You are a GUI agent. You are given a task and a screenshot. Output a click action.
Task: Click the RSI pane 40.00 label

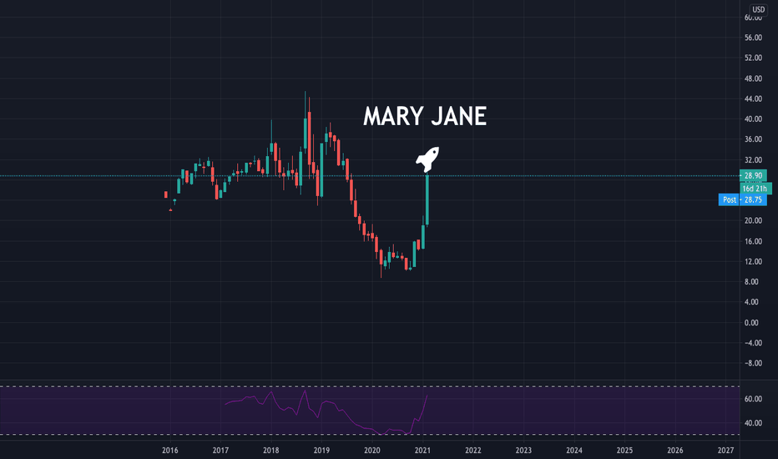(x=753, y=423)
